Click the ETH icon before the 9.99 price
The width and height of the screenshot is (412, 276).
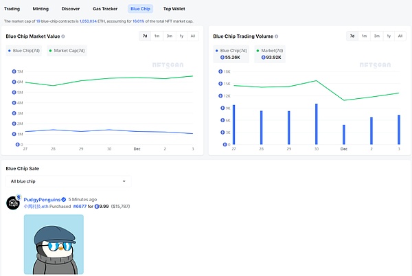pyautogui.click(x=97, y=206)
